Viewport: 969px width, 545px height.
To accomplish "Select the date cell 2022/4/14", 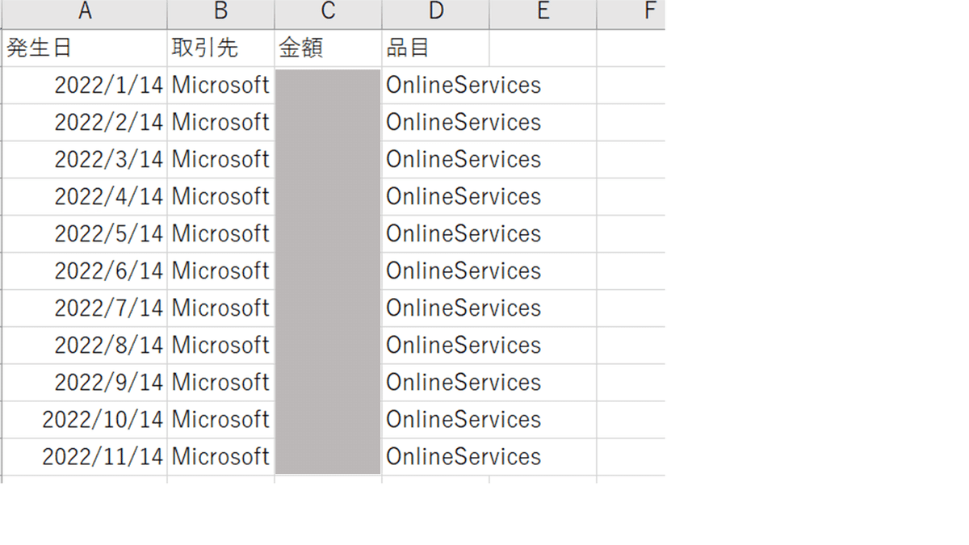I will 84,197.
